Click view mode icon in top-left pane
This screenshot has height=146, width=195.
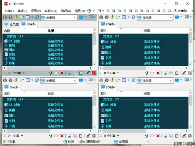(28, 17)
